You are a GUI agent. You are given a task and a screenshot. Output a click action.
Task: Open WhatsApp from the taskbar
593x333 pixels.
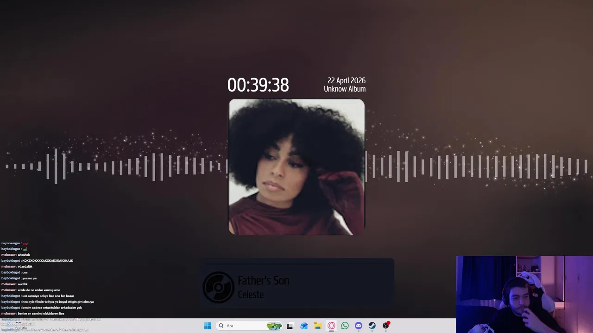[345, 326]
